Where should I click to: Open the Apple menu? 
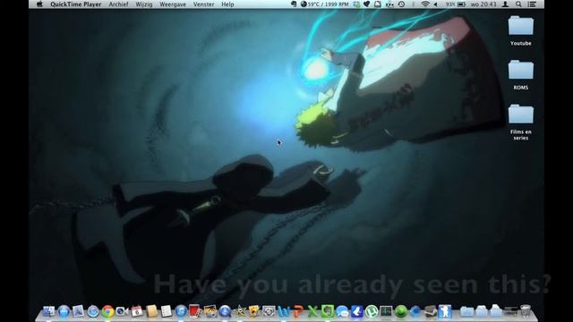(39, 4)
